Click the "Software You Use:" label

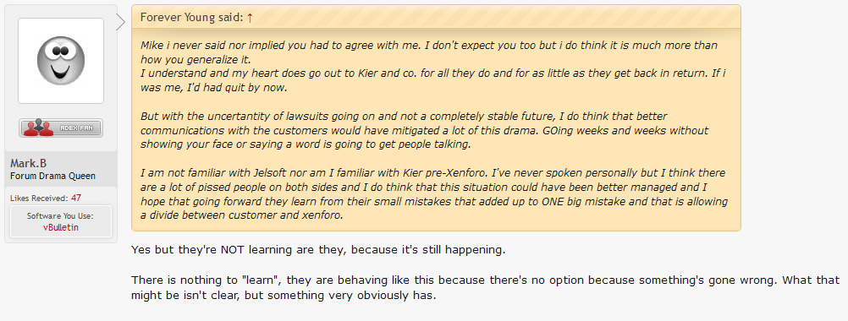pos(61,215)
